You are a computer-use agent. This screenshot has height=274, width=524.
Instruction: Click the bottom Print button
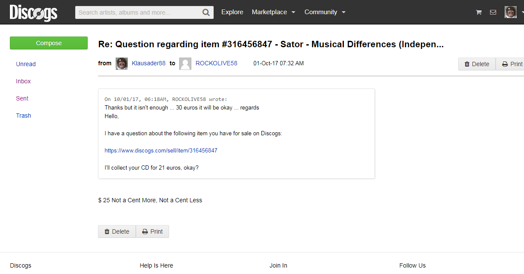point(153,231)
